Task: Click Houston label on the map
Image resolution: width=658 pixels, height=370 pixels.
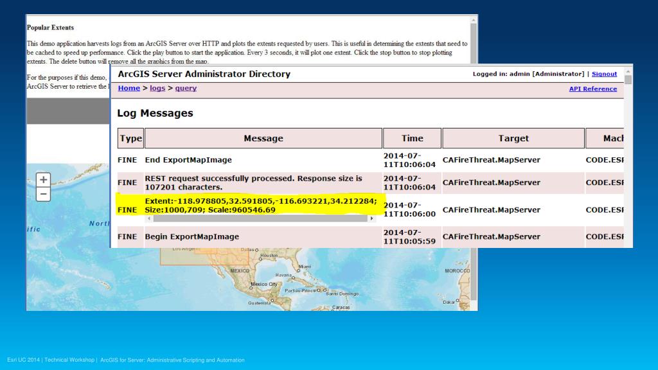Action: tap(269, 255)
